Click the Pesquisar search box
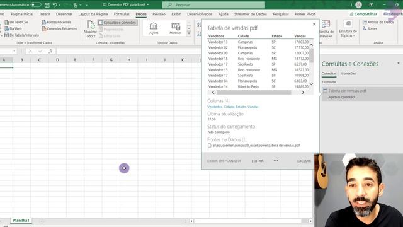Screen dimensions: 403x227 213,5
